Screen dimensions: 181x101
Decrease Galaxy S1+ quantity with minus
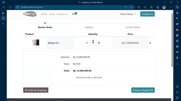[x=87, y=43]
